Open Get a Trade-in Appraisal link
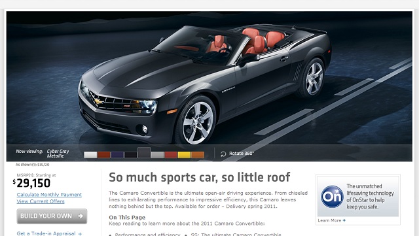 click(x=46, y=233)
